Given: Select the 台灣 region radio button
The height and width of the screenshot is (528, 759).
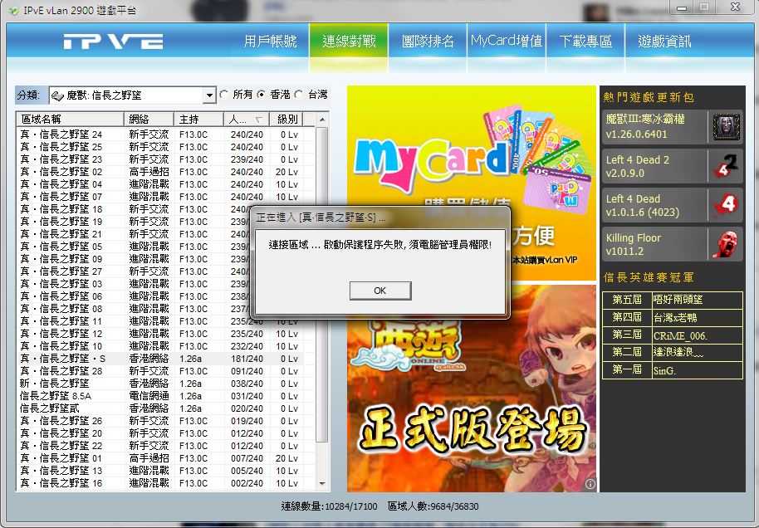Looking at the screenshot, I should [x=299, y=95].
